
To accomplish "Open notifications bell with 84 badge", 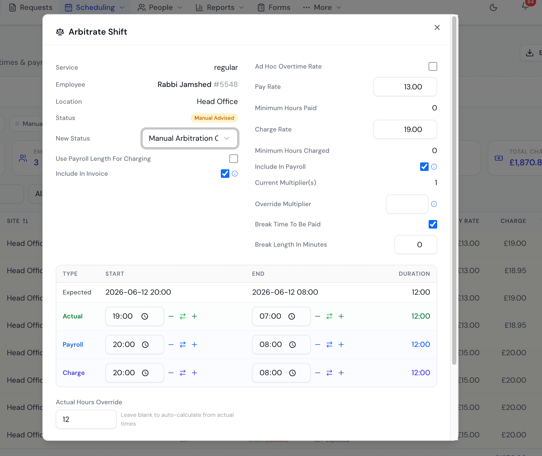I will [x=525, y=6].
